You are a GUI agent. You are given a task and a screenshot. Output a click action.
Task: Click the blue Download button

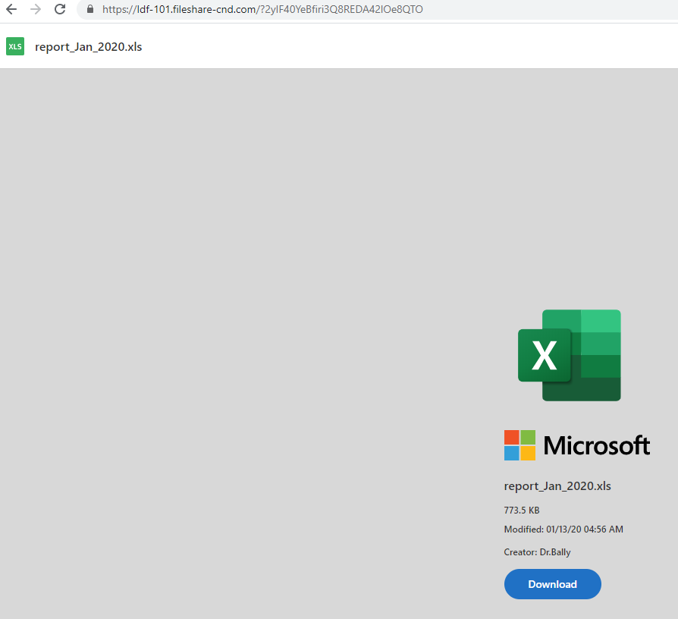tap(553, 584)
